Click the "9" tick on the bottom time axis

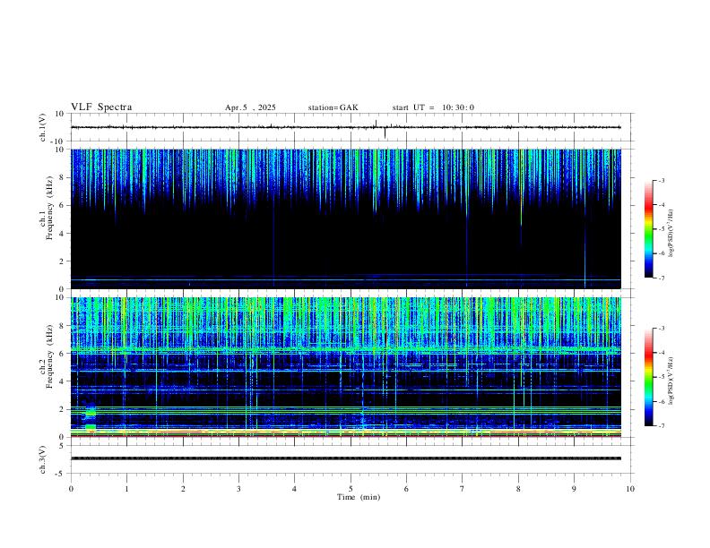574,489
